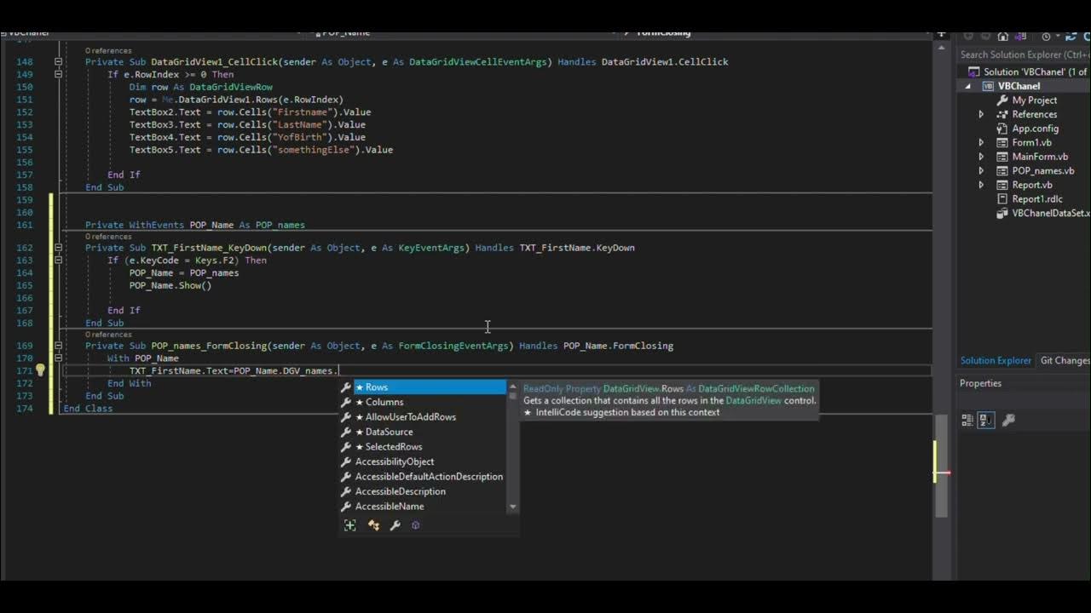Select AccessibleDescription in the IntelliSense list
The width and height of the screenshot is (1091, 613).
tap(430, 491)
